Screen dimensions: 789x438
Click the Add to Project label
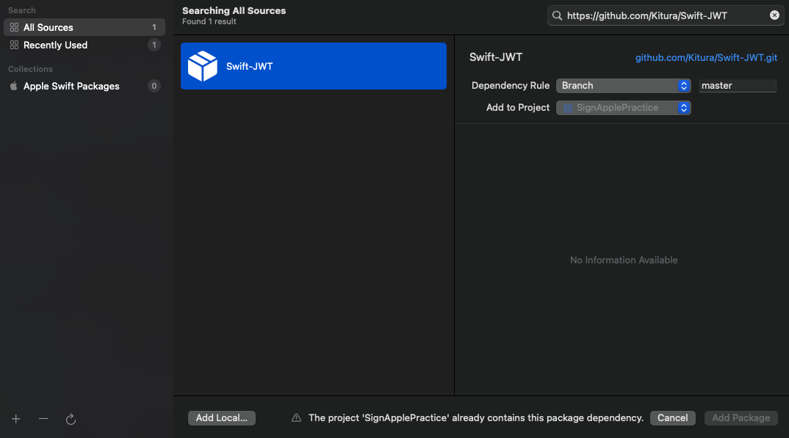pyautogui.click(x=518, y=108)
